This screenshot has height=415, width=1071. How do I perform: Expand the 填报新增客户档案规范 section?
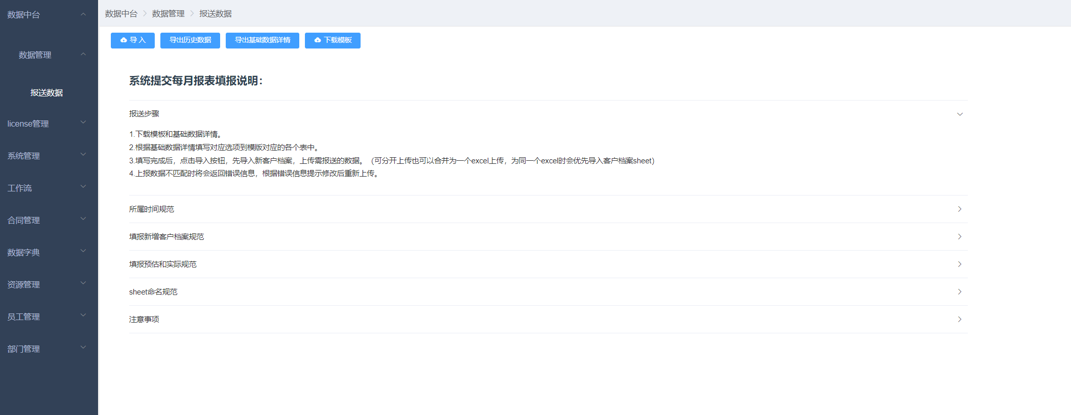coord(549,237)
